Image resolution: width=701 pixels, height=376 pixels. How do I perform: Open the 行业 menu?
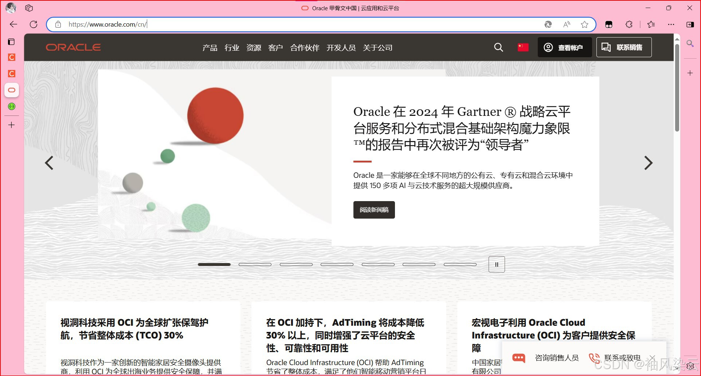(x=232, y=48)
